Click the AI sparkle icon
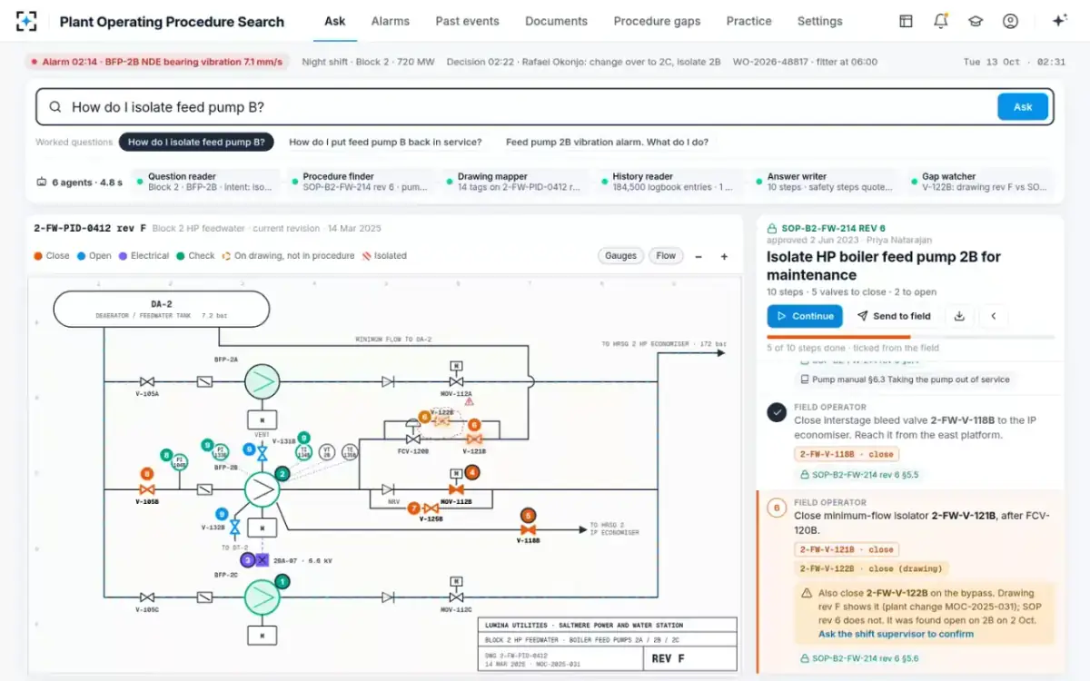Image resolution: width=1090 pixels, height=681 pixels. coord(1058,21)
